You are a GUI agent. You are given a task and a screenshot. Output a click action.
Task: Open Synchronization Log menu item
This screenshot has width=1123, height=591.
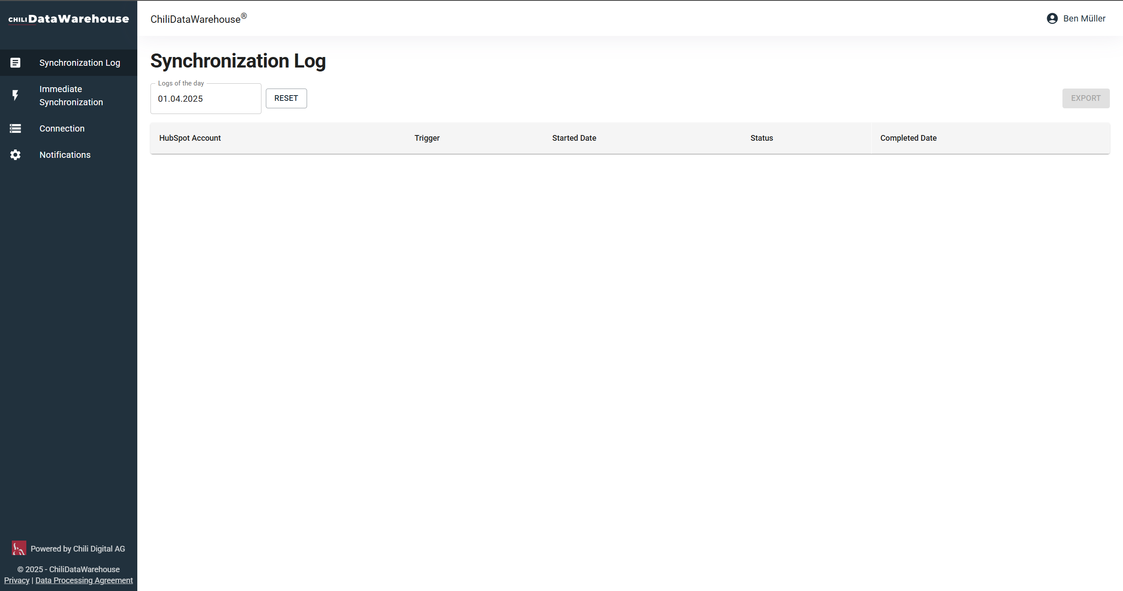[79, 63]
